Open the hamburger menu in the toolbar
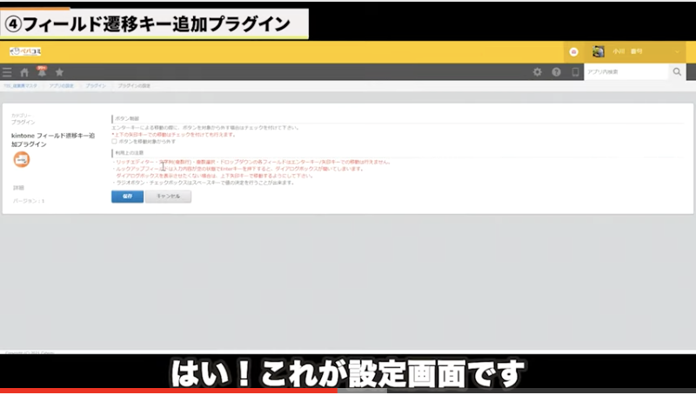Screen dimensions: 696x395 (8, 72)
